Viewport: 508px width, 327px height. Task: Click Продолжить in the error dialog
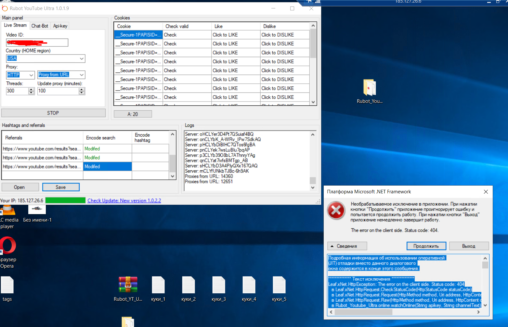[426, 246]
